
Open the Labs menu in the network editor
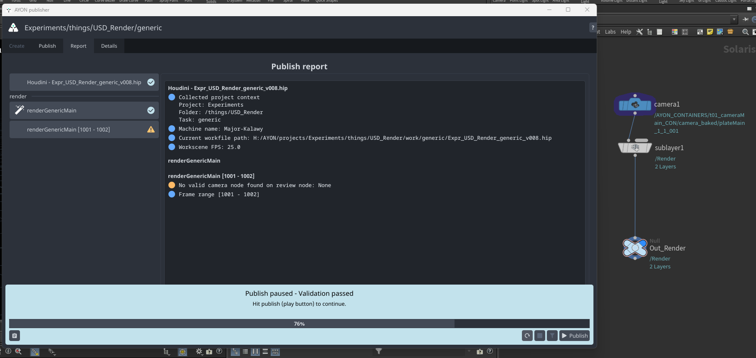click(x=610, y=32)
